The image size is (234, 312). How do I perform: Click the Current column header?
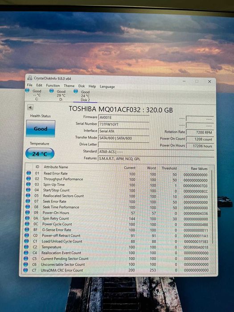pyautogui.click(x=130, y=168)
